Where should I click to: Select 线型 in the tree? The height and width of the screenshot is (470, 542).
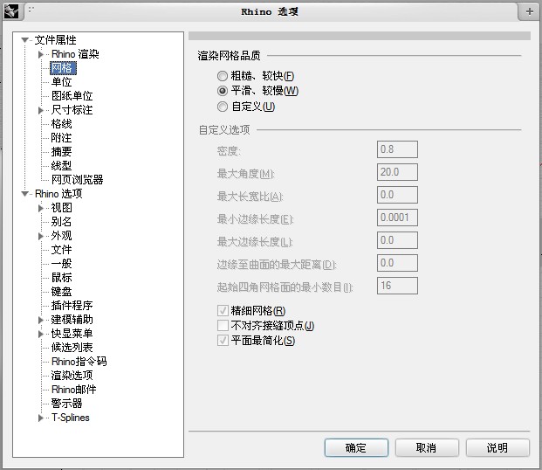tap(61, 166)
